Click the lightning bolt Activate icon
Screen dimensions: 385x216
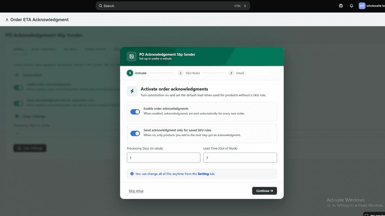132,91
